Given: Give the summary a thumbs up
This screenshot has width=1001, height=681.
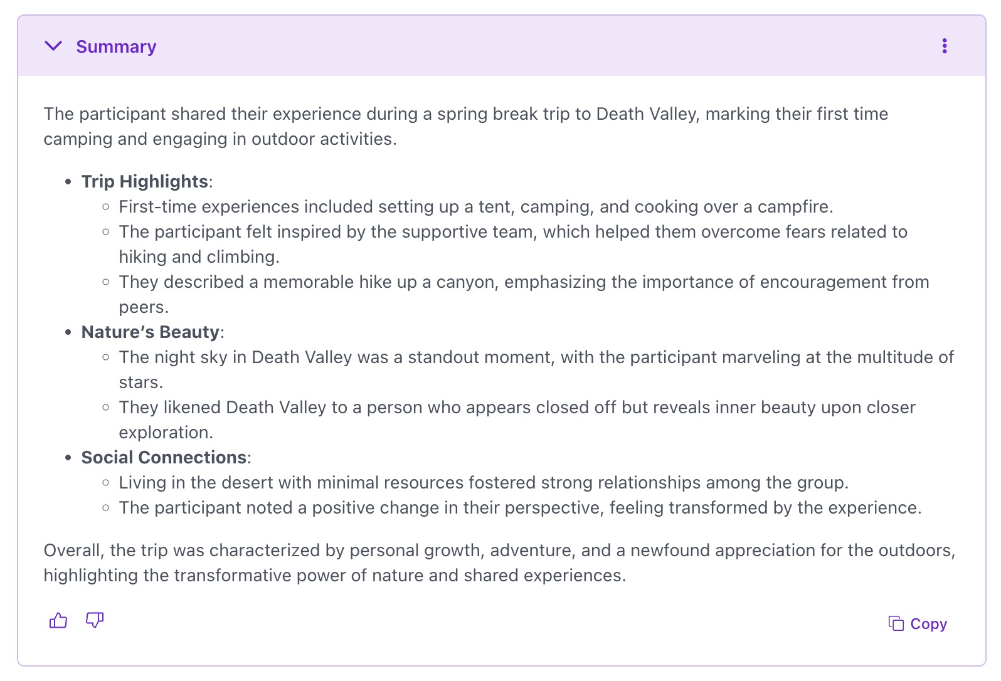Looking at the screenshot, I should (x=58, y=621).
